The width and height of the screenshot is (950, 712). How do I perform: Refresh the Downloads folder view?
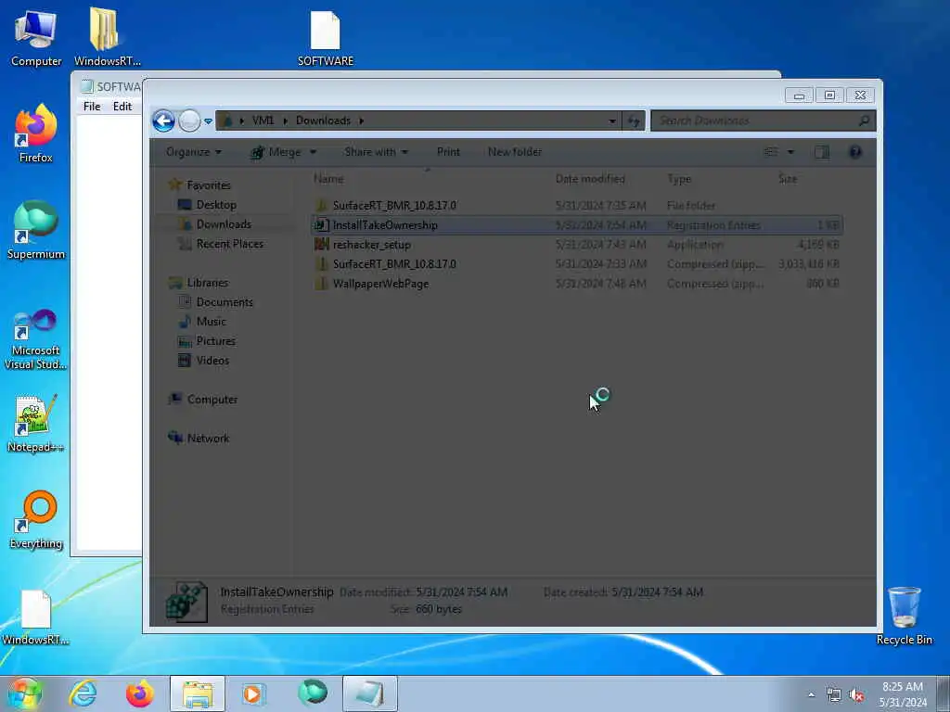pos(634,121)
